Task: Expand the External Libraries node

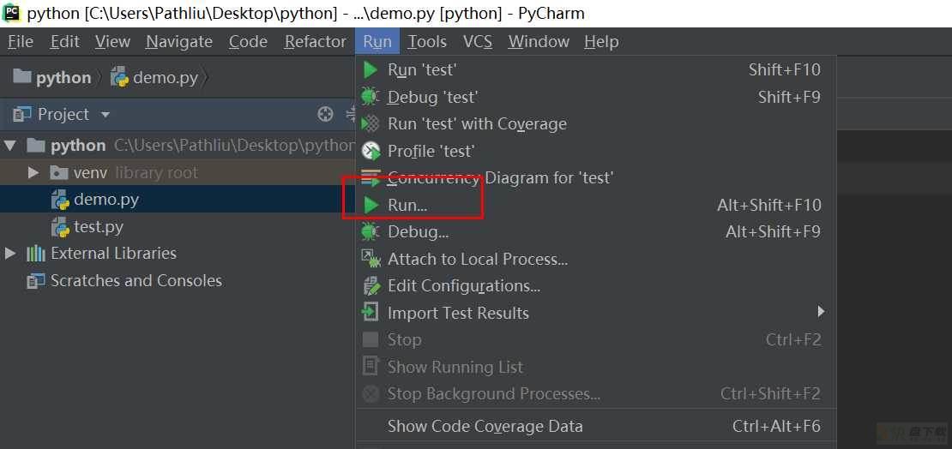Action: pyautogui.click(x=9, y=254)
